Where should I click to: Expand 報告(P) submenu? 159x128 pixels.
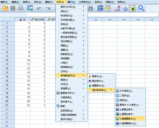click(x=71, y=11)
